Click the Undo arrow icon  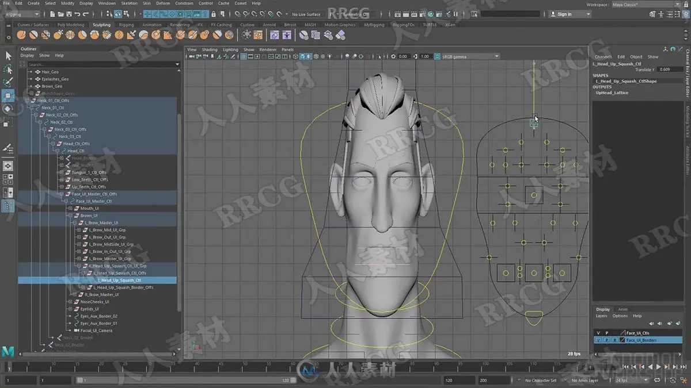78,14
